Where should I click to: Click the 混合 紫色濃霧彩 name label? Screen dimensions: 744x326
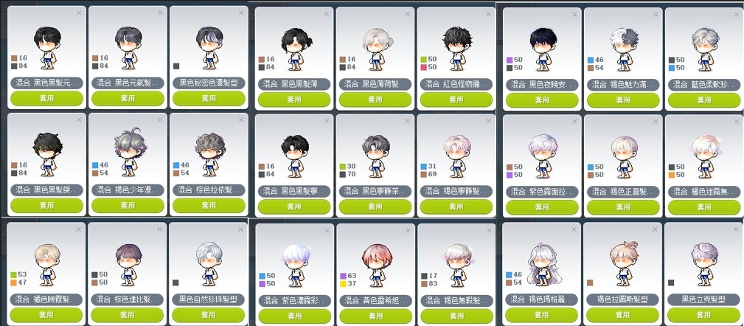pos(293,300)
